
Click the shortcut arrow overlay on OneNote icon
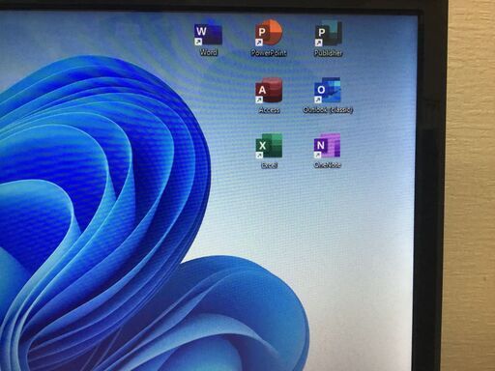317,155
